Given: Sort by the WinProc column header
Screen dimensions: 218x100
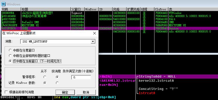Looking at the screenshot, I should (x=92, y=9).
